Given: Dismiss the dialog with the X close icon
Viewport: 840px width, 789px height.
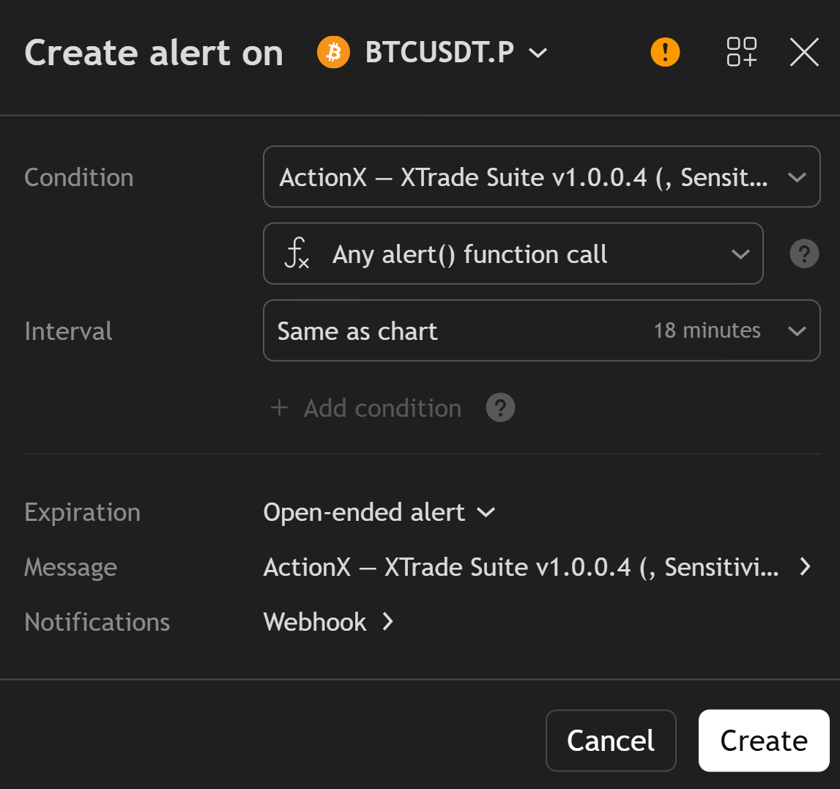Looking at the screenshot, I should (x=804, y=52).
